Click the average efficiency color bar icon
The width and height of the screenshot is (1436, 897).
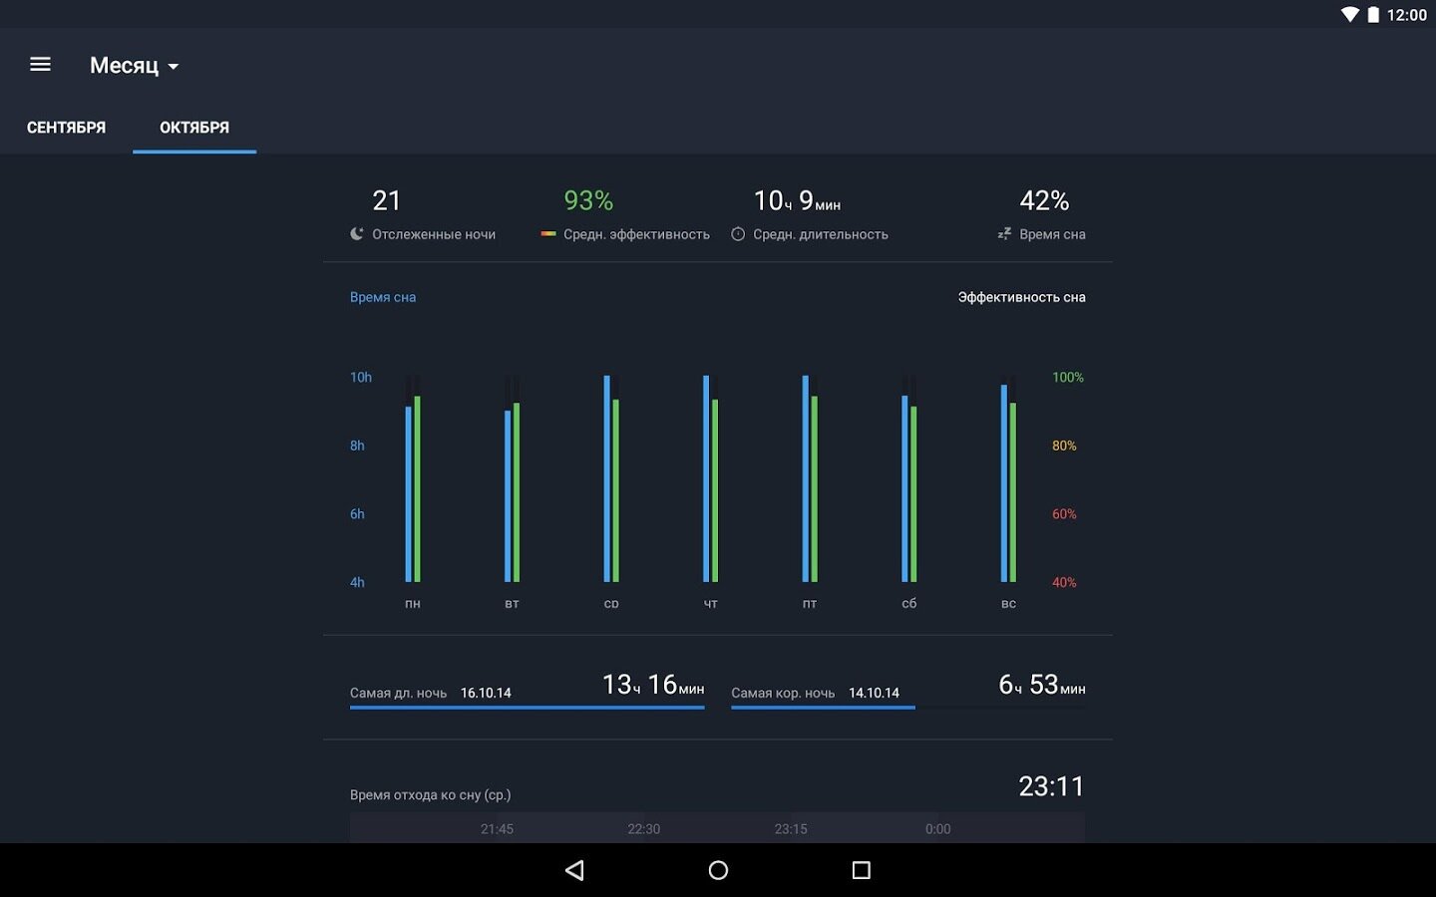click(x=547, y=234)
